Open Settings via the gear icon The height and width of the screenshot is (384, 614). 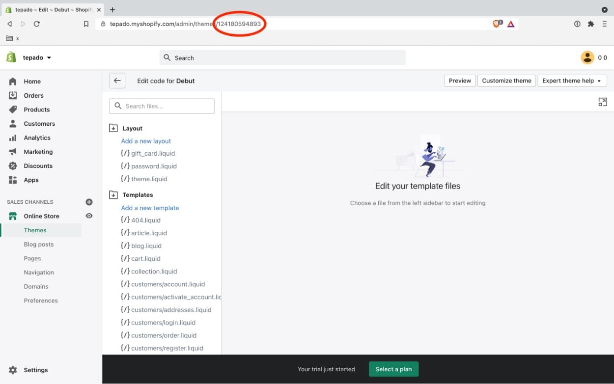coord(14,370)
